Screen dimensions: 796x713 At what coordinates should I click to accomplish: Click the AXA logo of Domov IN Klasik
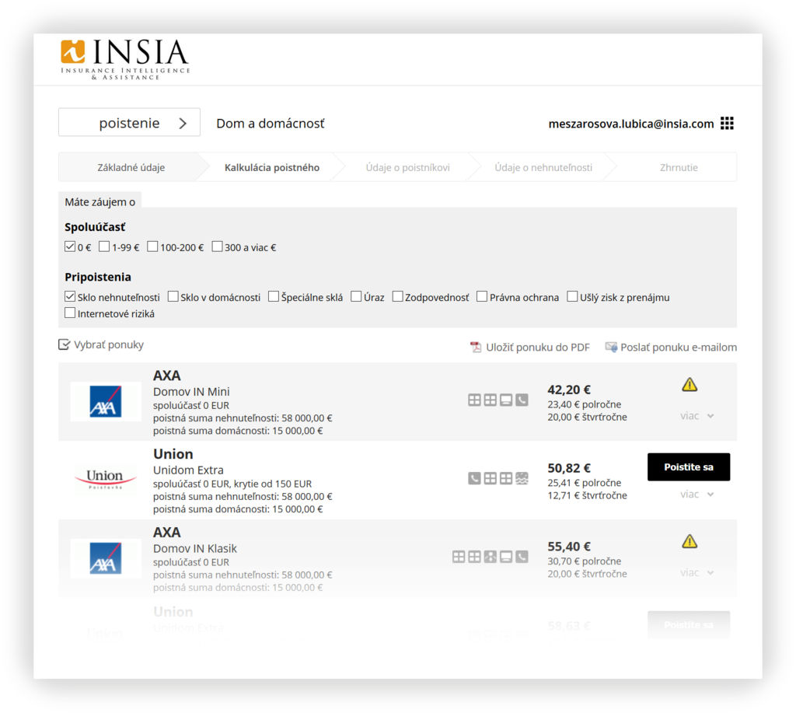pos(106,558)
